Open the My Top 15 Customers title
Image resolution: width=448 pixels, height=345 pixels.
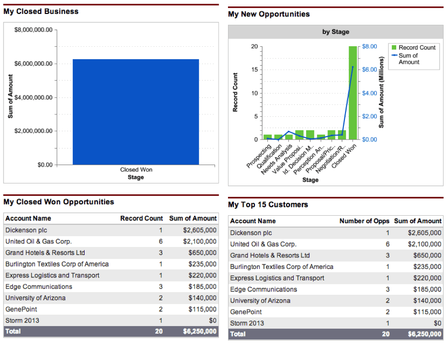pyautogui.click(x=268, y=205)
